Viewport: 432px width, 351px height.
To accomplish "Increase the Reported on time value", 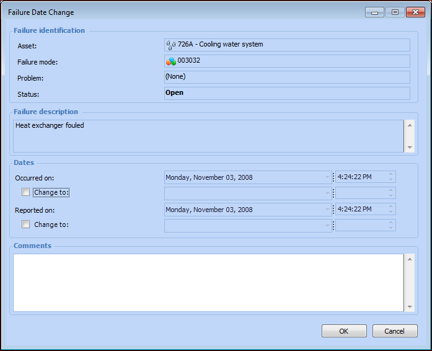I will [390, 207].
